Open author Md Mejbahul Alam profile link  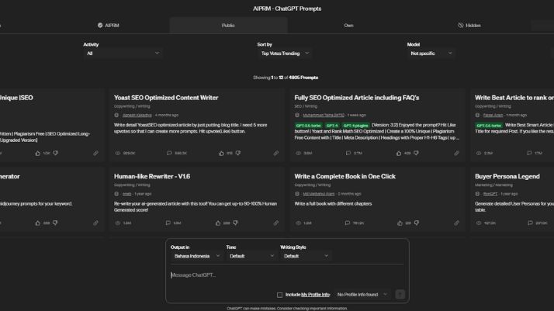(319, 194)
